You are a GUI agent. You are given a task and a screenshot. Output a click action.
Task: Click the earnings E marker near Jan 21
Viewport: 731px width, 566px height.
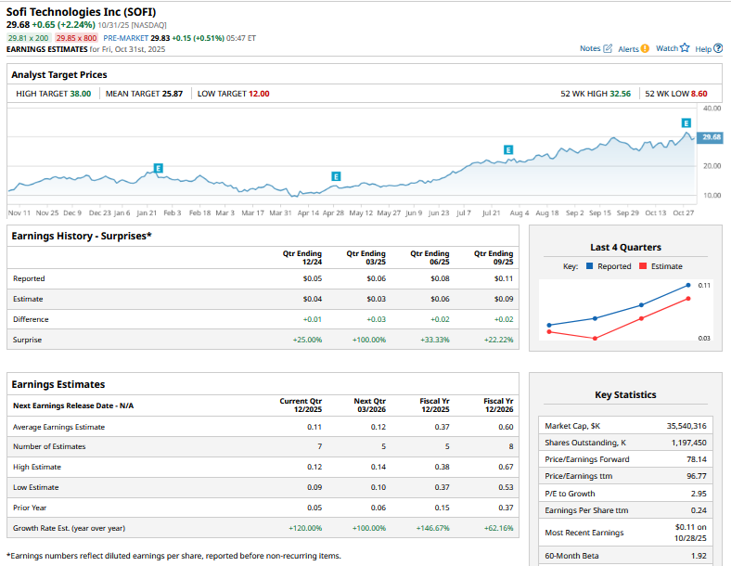pyautogui.click(x=159, y=168)
